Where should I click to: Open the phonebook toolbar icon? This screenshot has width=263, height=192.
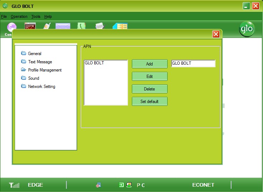point(120,26)
